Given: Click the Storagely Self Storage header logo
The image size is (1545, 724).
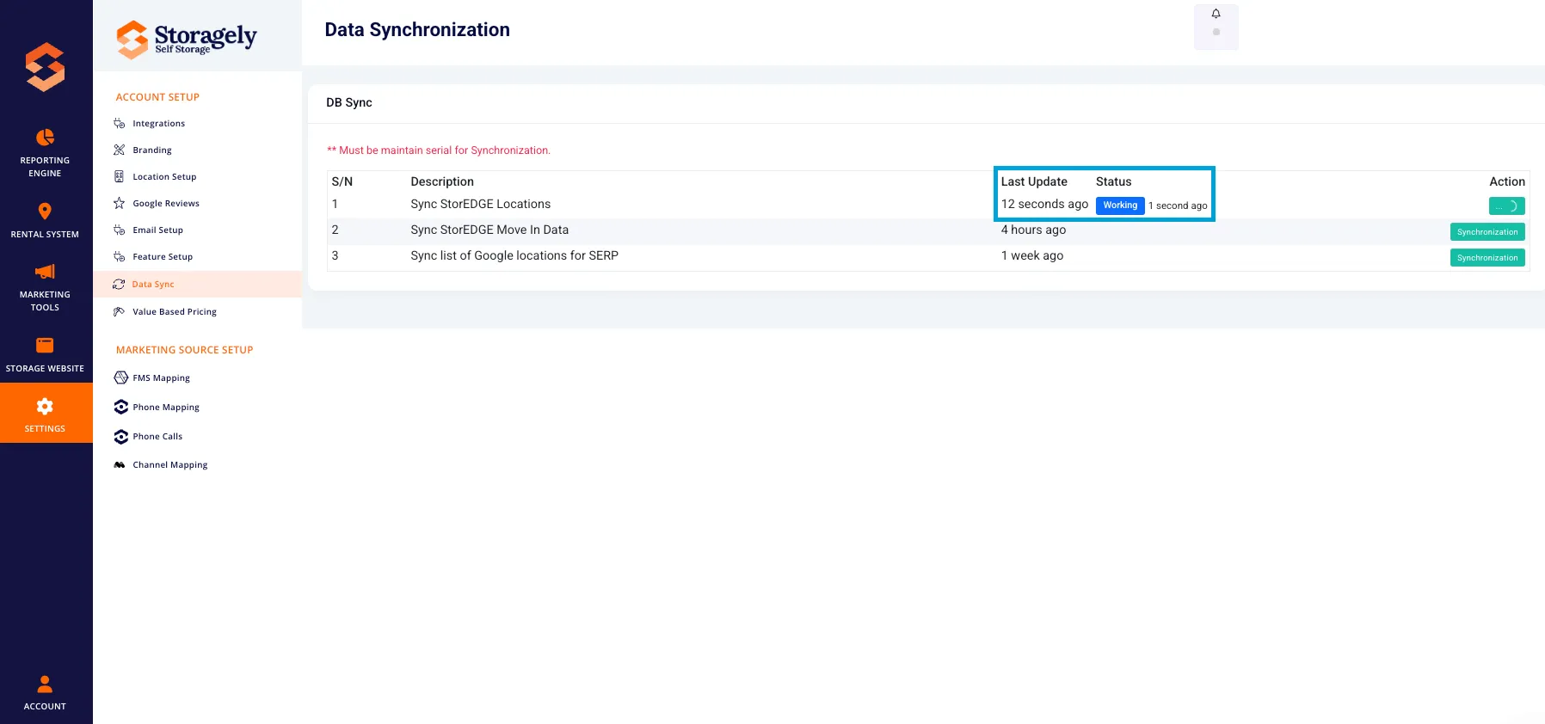Looking at the screenshot, I should tap(187, 39).
